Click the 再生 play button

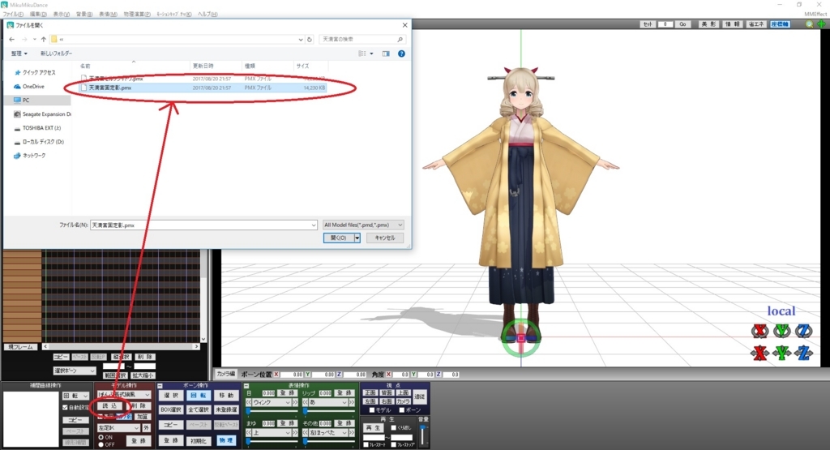click(x=373, y=427)
